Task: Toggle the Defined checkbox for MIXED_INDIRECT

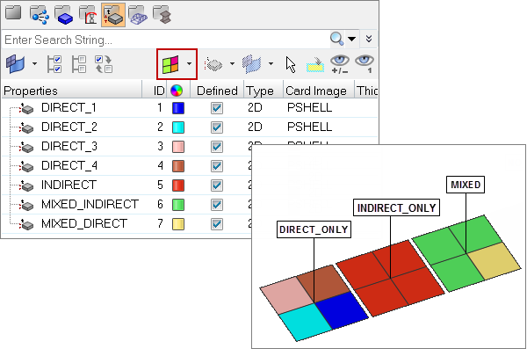Action: point(217,205)
